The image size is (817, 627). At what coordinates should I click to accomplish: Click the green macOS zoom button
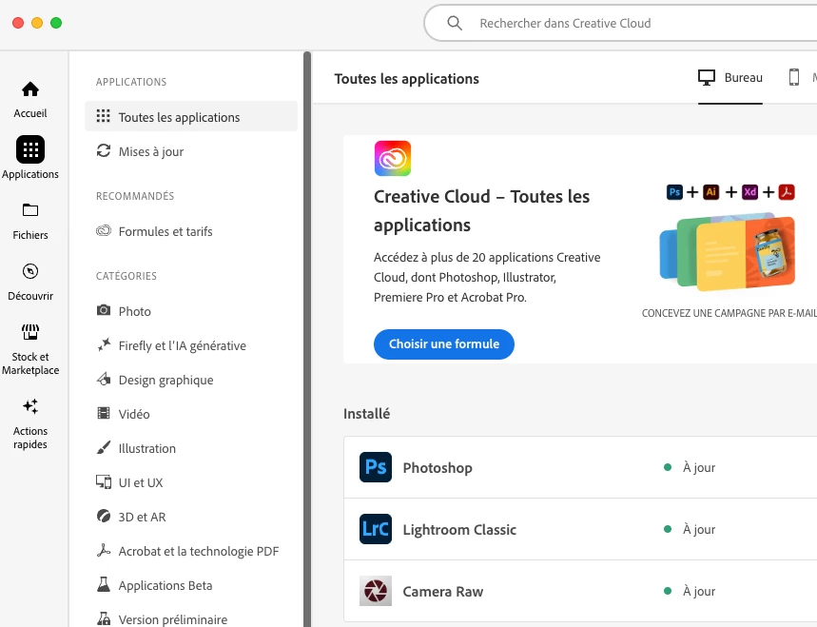(x=56, y=23)
